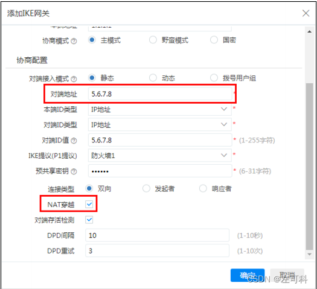Select 发起者 connection type
This screenshot has width=317, height=289.
146,188
